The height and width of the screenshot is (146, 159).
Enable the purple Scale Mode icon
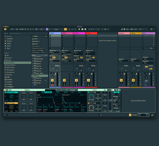click(47, 29)
